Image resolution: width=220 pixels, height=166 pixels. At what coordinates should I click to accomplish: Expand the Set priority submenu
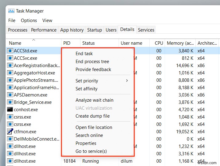click(101, 81)
